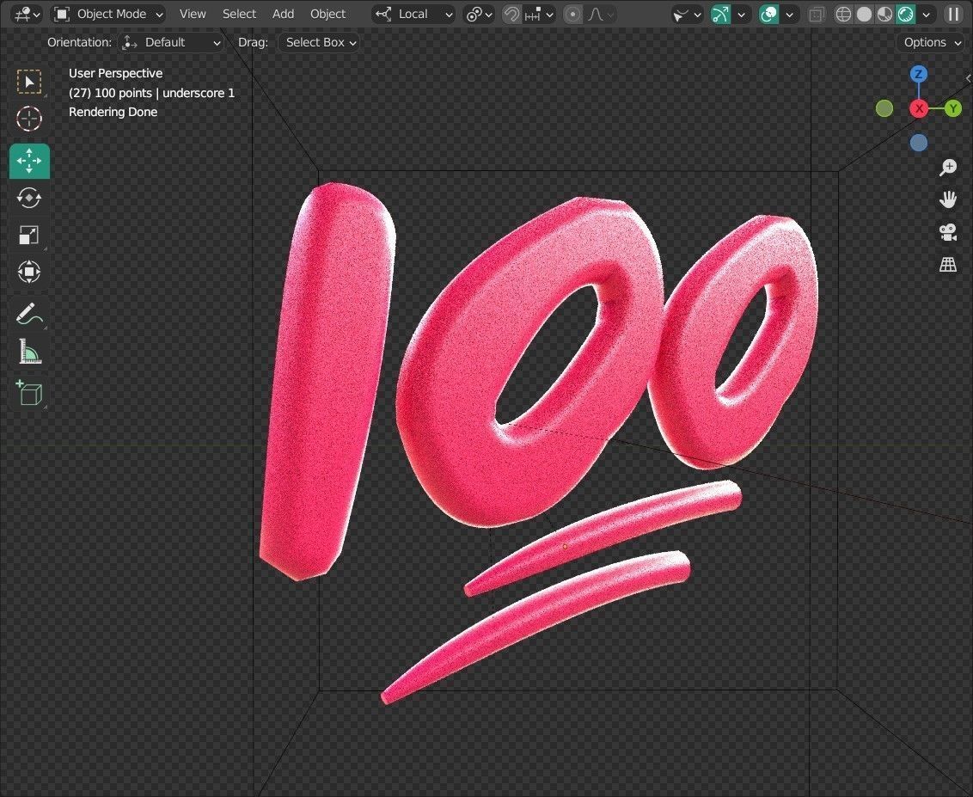Toggle the snapping magnet
Image resolution: width=973 pixels, height=797 pixels.
click(x=511, y=15)
